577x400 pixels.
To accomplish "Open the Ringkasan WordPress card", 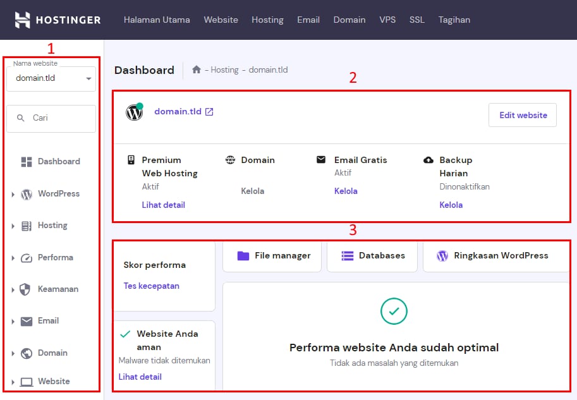I will [496, 257].
